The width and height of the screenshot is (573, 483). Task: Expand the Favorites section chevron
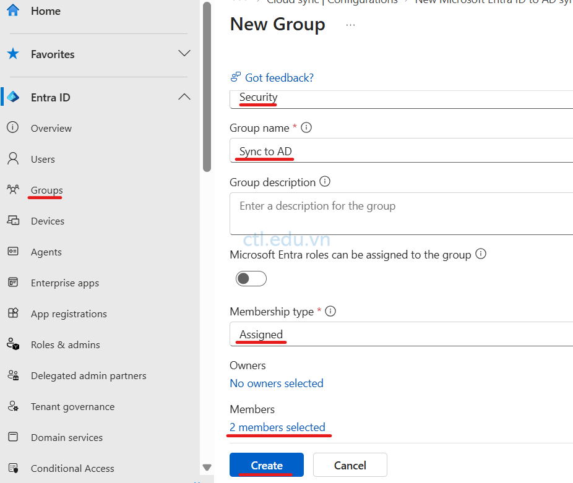pos(184,53)
